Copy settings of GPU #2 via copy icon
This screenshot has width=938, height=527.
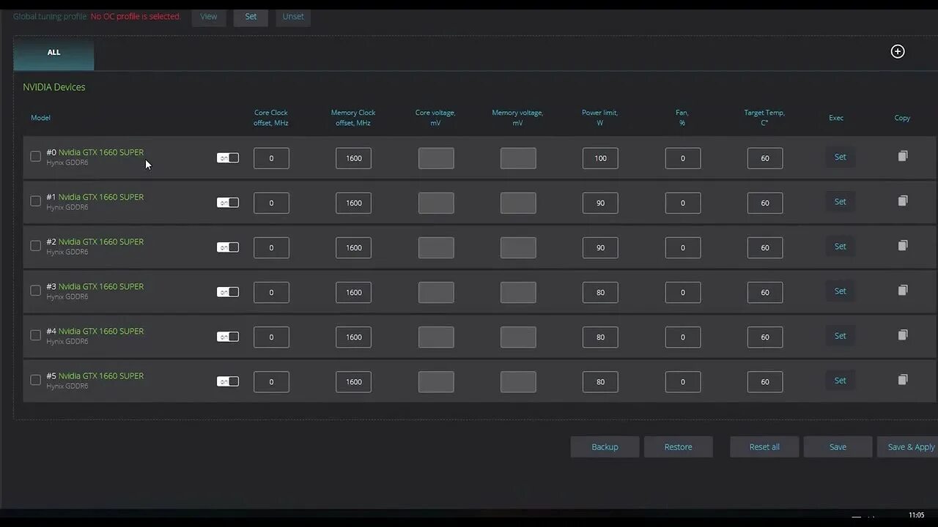tap(903, 245)
